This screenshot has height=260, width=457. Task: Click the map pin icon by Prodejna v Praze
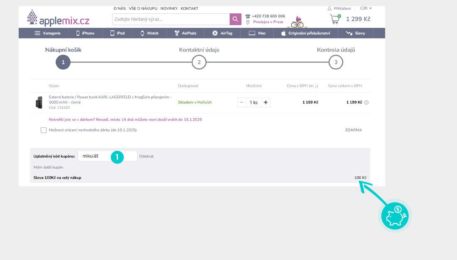(248, 22)
